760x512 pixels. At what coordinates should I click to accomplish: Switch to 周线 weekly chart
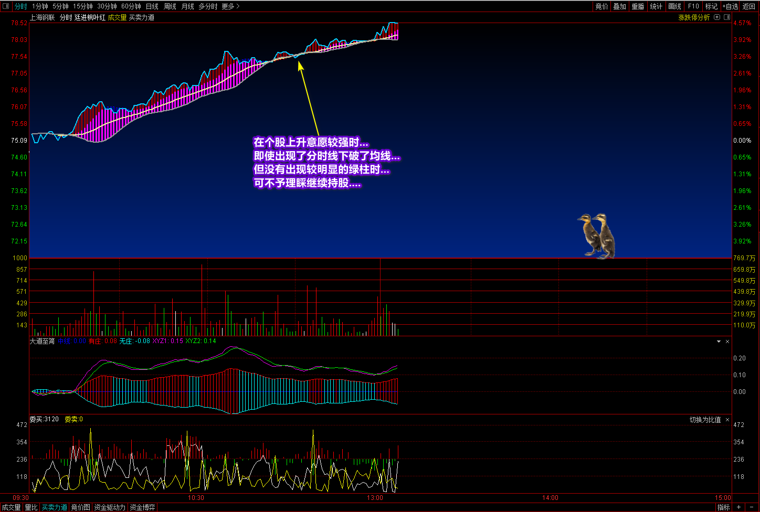(170, 6)
